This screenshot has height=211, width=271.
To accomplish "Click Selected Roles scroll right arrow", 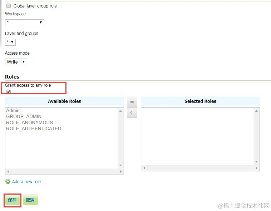I will (x=256, y=168).
